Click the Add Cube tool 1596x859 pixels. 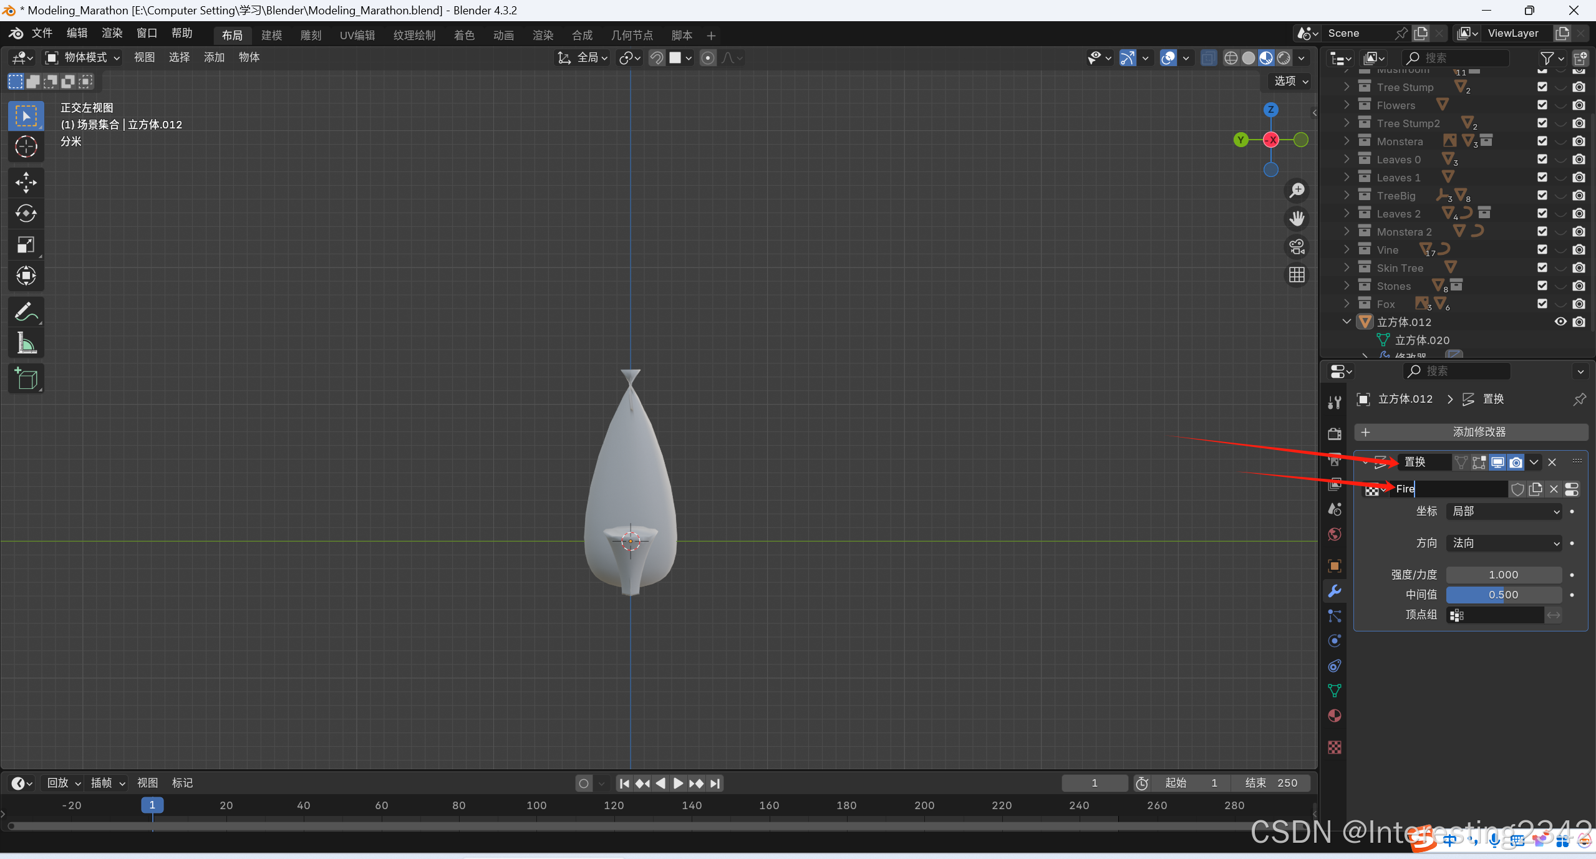point(26,378)
